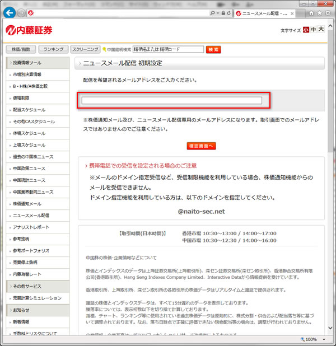This screenshot has height=346, width=336.
Task: Click the browser forward arrow
Action: [21, 13]
